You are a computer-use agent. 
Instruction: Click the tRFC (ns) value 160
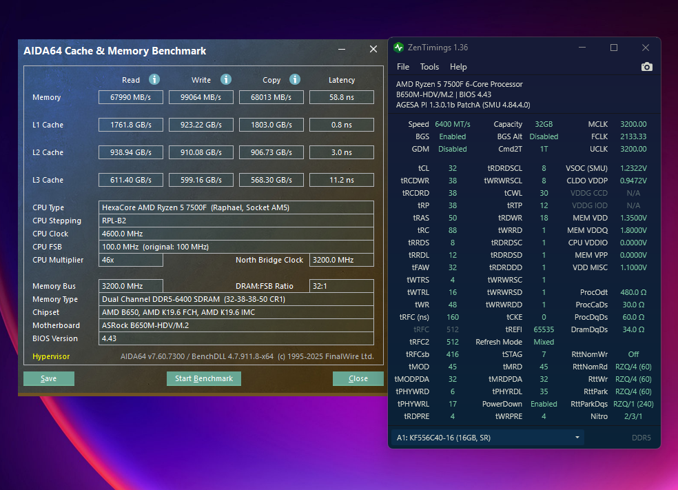click(x=452, y=317)
